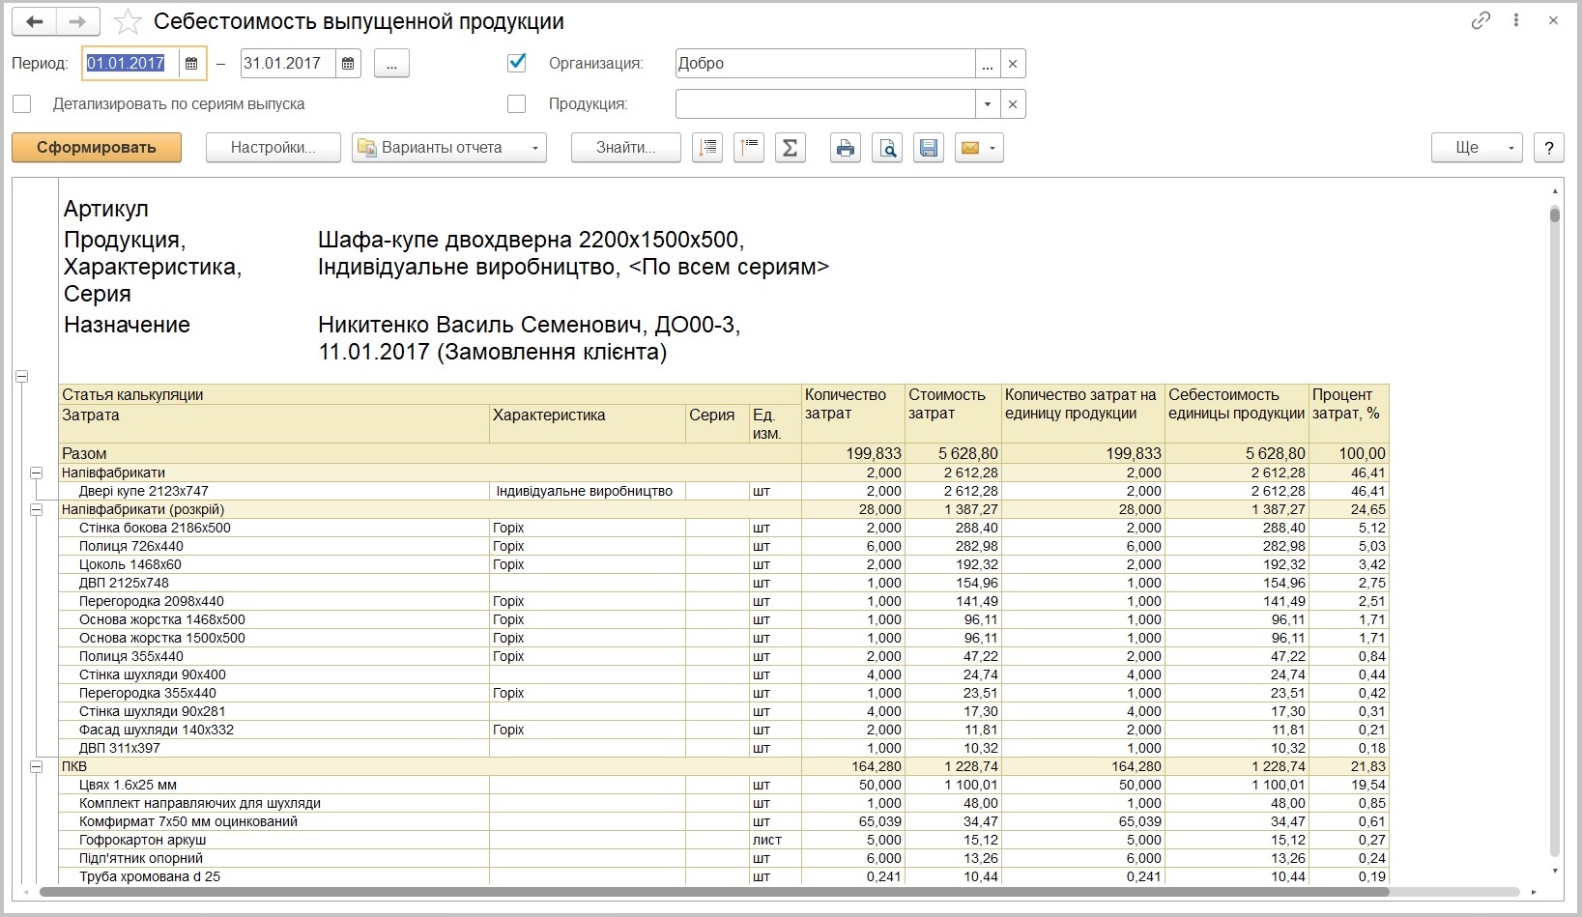Open the Продукция field dropdown arrow
1582x917 pixels.
[x=988, y=104]
